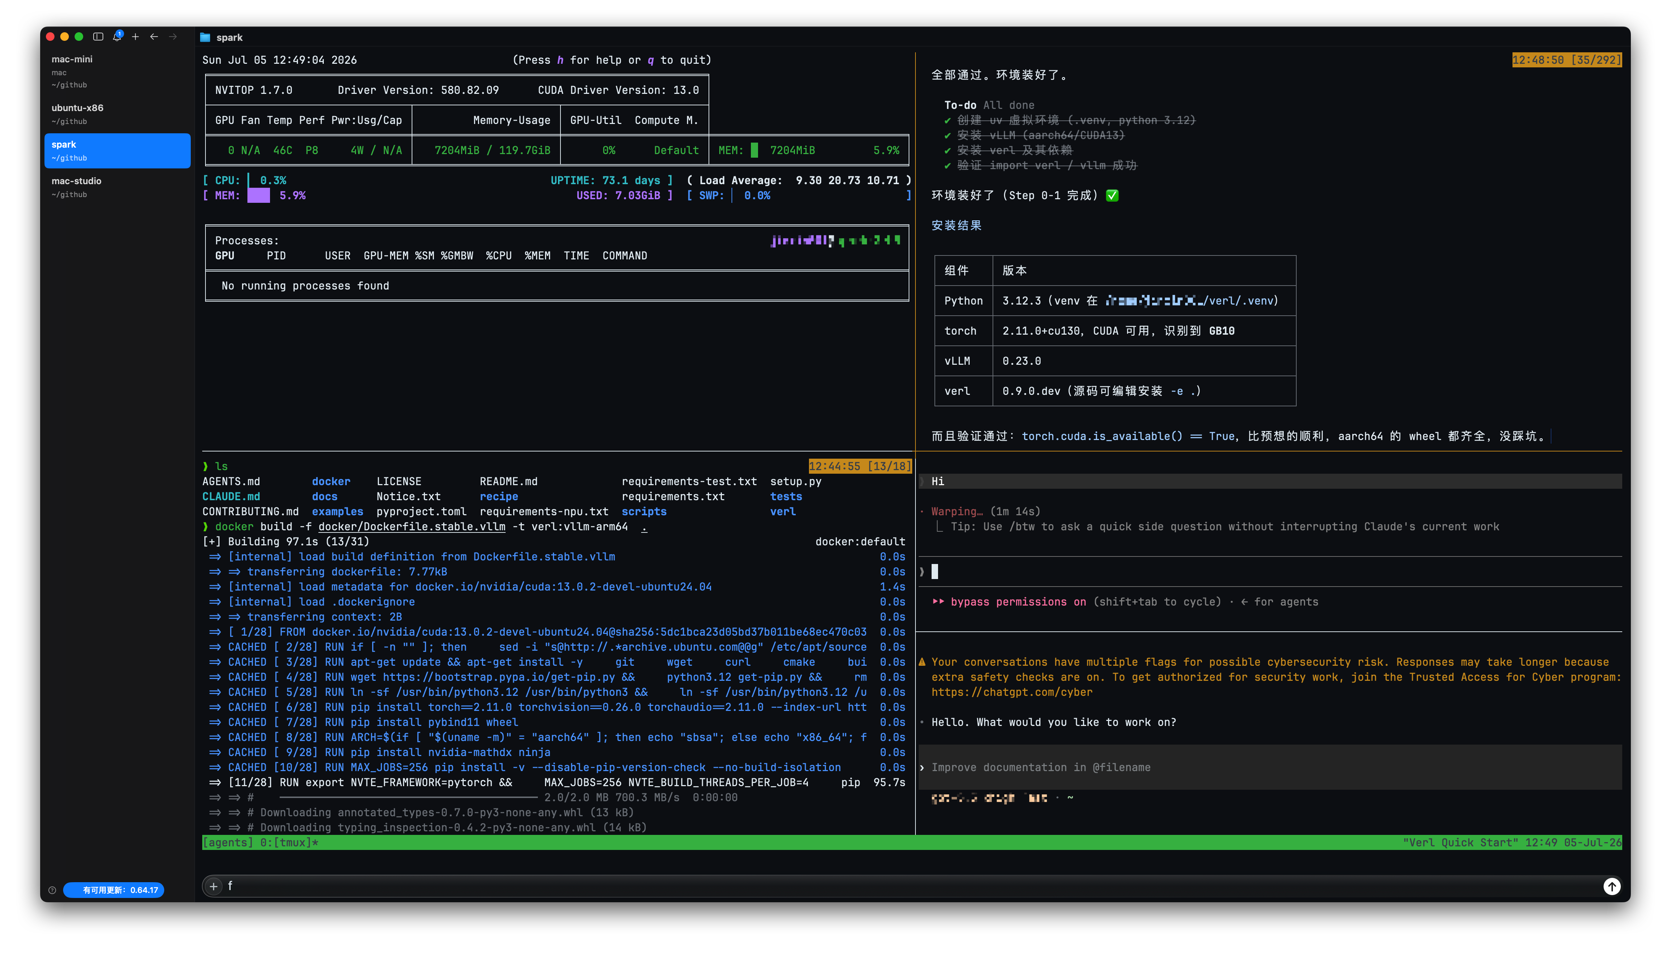Add a new workspace with plus icon

pyautogui.click(x=135, y=37)
